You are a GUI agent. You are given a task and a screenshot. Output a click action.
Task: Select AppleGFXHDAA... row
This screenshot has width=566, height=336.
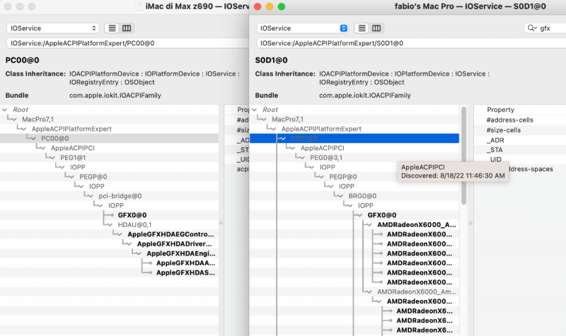pyautogui.click(x=185, y=263)
